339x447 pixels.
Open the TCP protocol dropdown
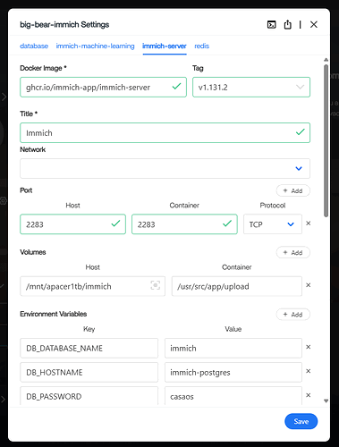(x=273, y=224)
